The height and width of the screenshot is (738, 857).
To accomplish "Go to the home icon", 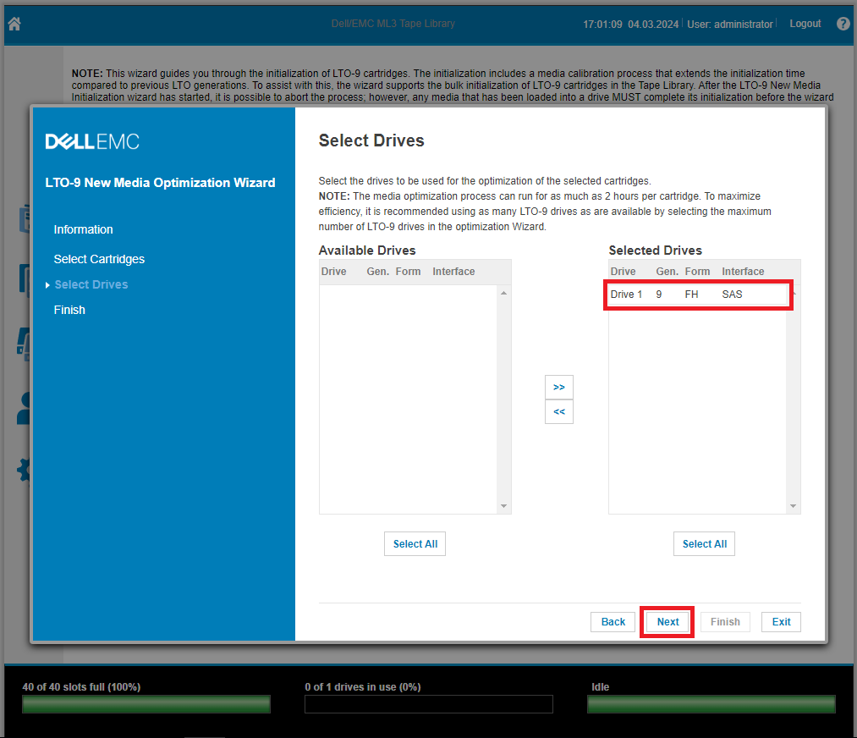I will pos(14,24).
